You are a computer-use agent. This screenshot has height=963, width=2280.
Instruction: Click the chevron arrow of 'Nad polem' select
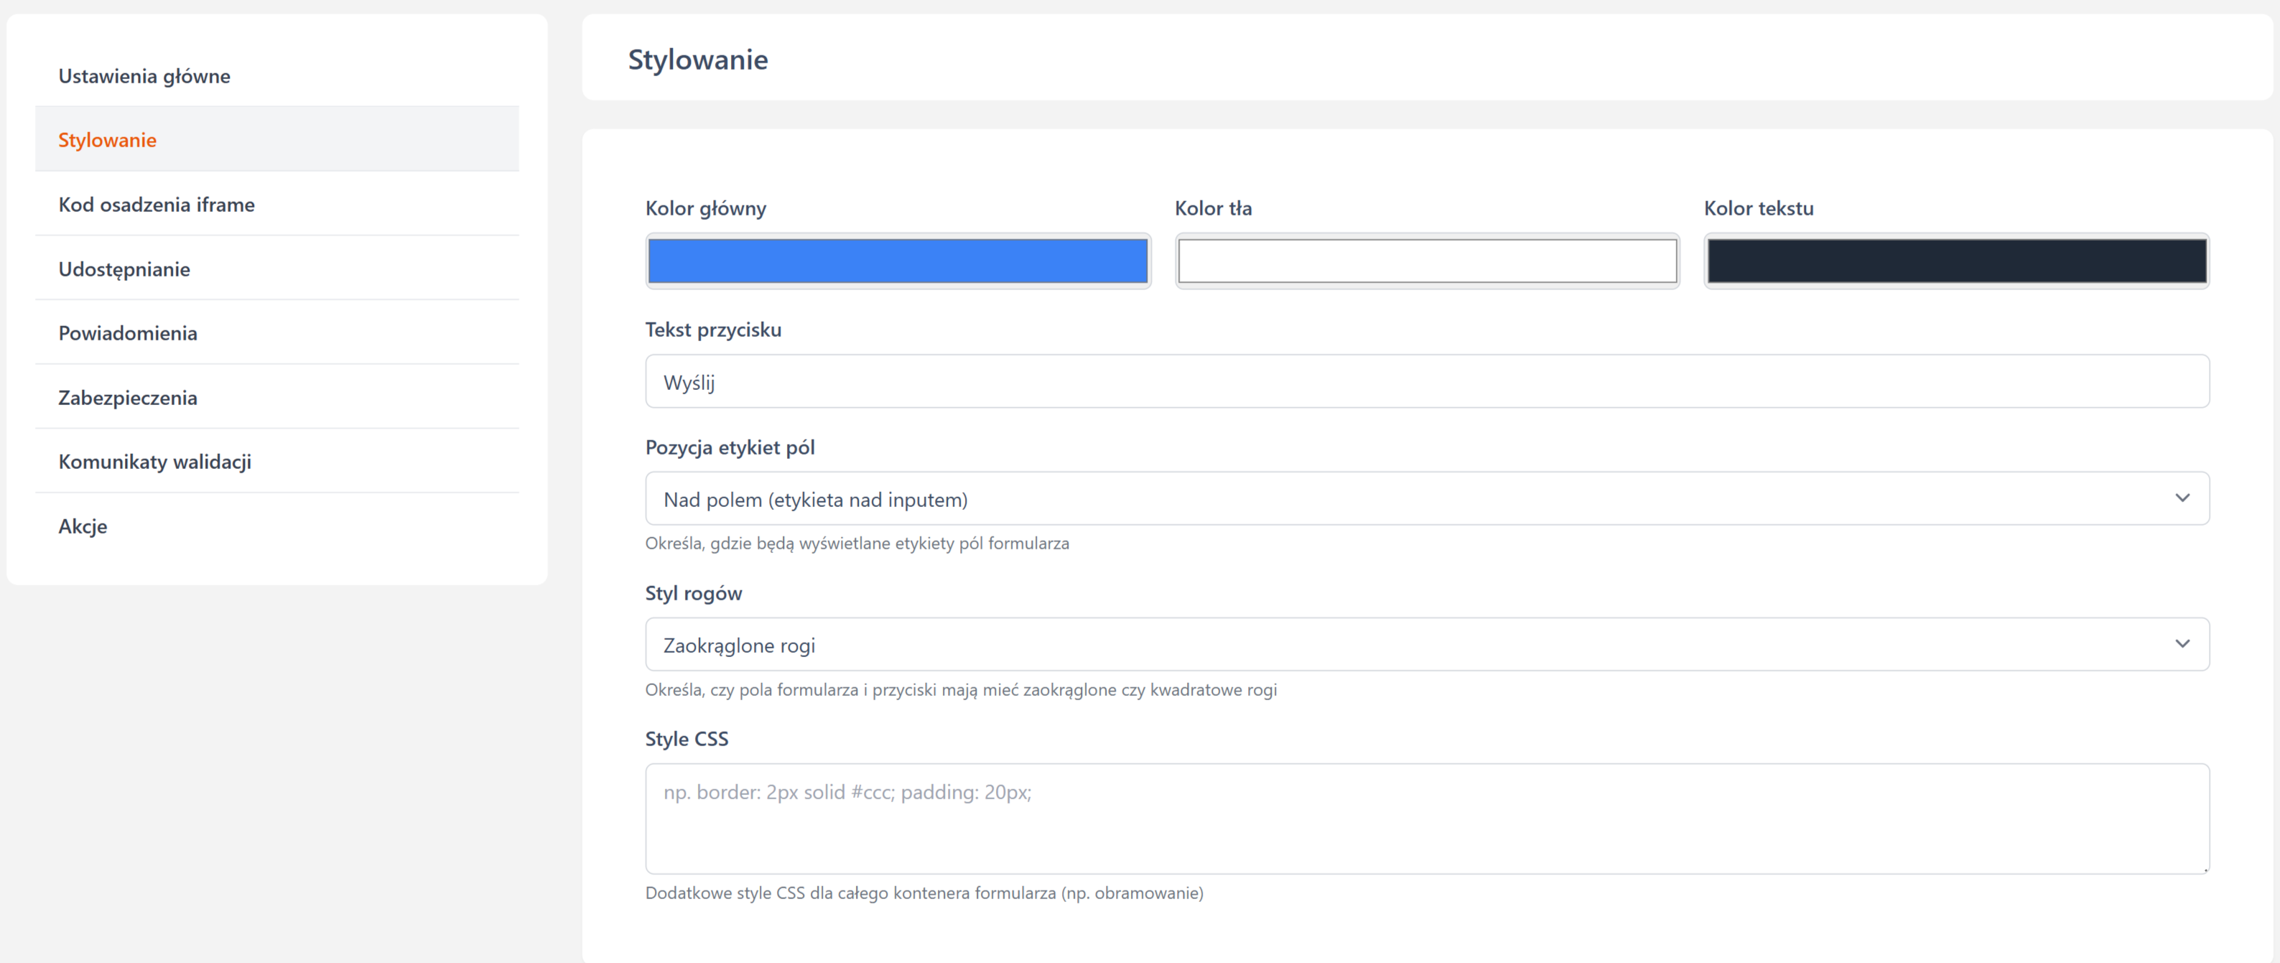pyautogui.click(x=2182, y=498)
